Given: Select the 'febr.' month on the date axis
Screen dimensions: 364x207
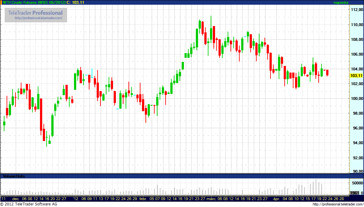Looking at the screenshot, I should click(143, 199).
